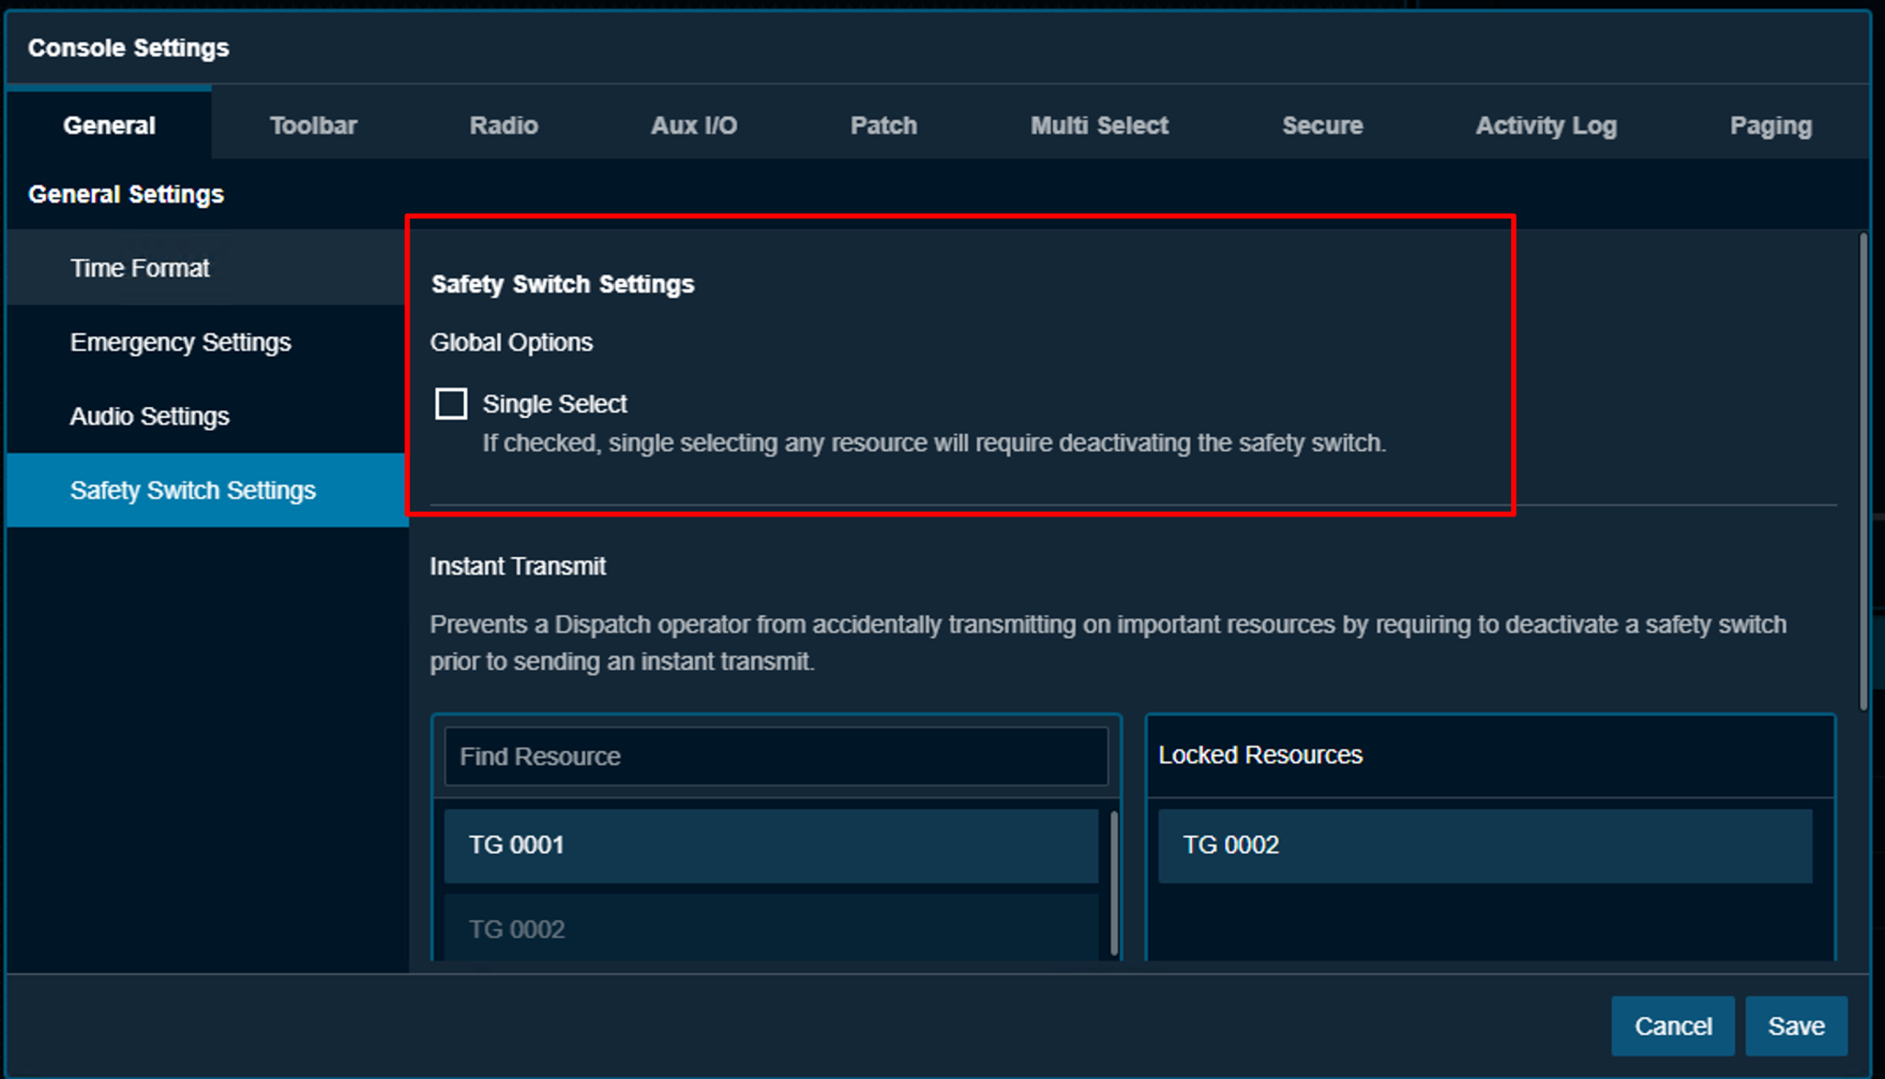
Task: Select TG 0001 in the resource list
Action: (x=771, y=845)
